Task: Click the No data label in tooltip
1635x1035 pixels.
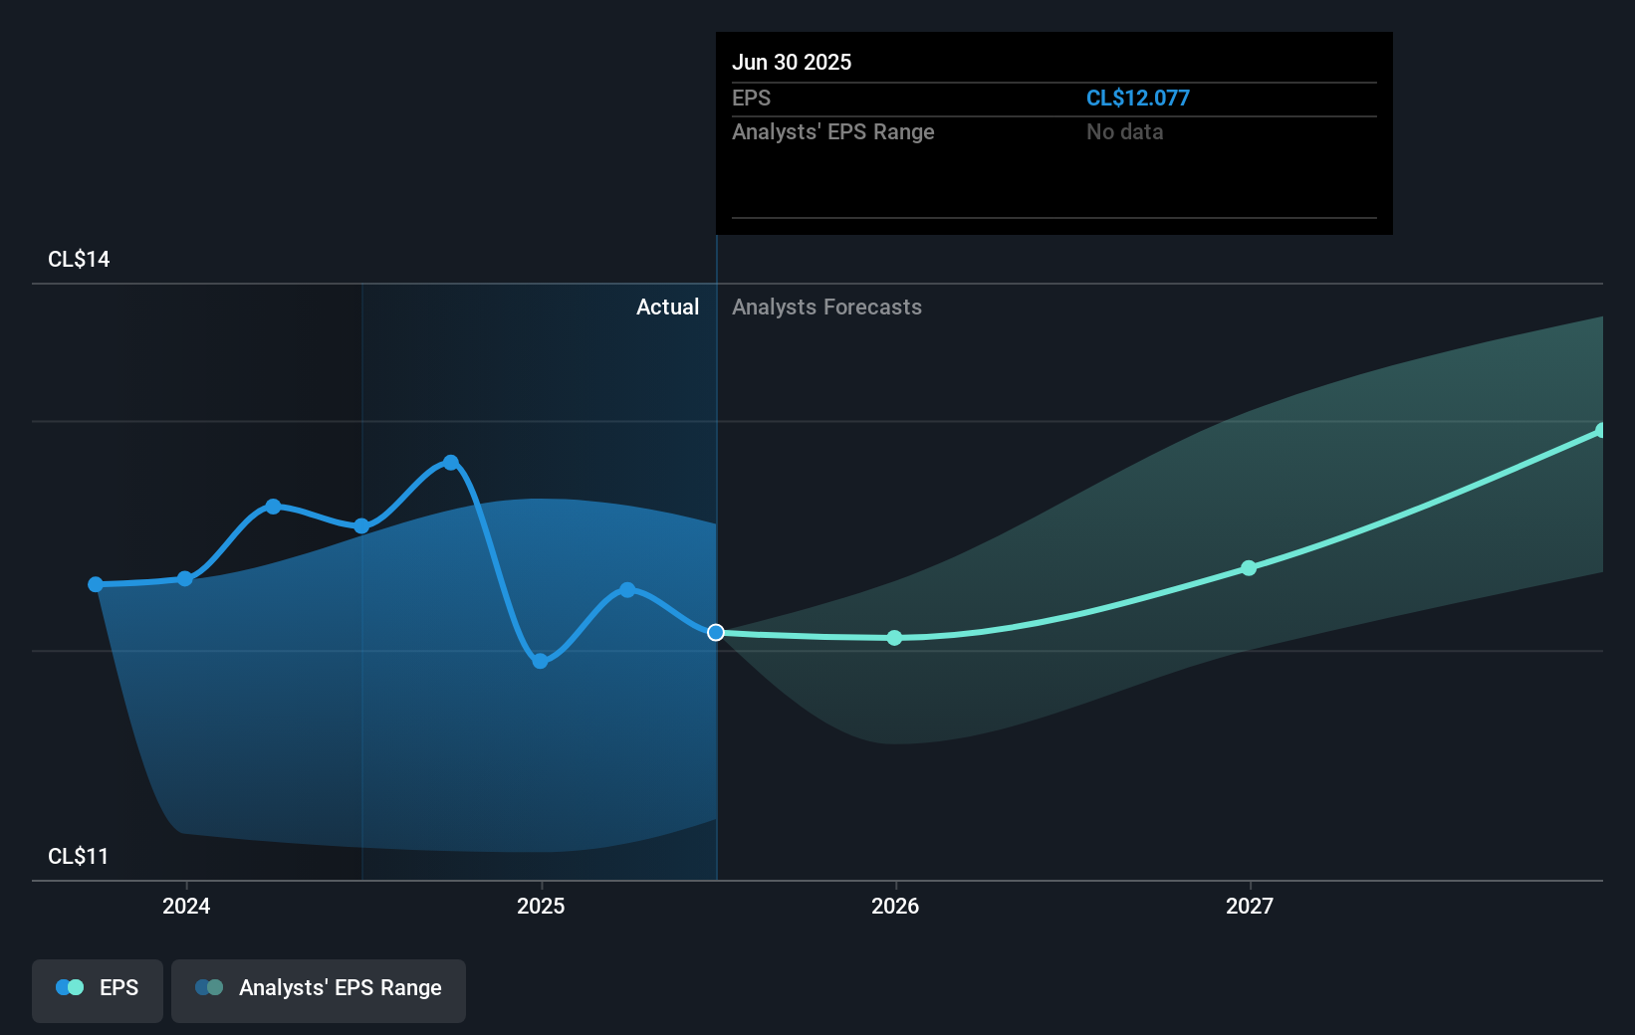Action: [x=1124, y=131]
